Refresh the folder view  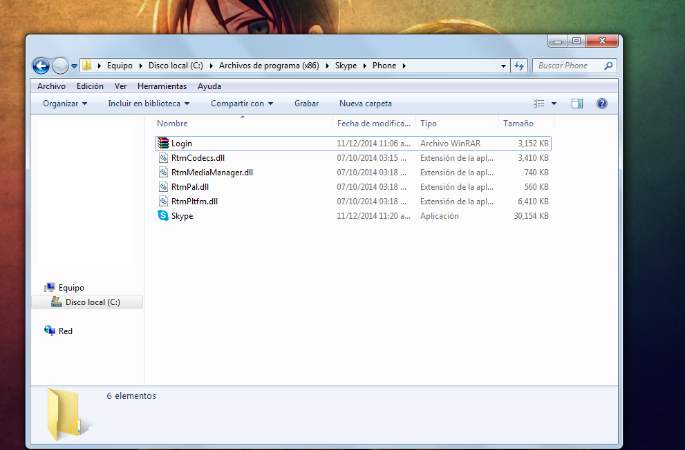(x=519, y=66)
